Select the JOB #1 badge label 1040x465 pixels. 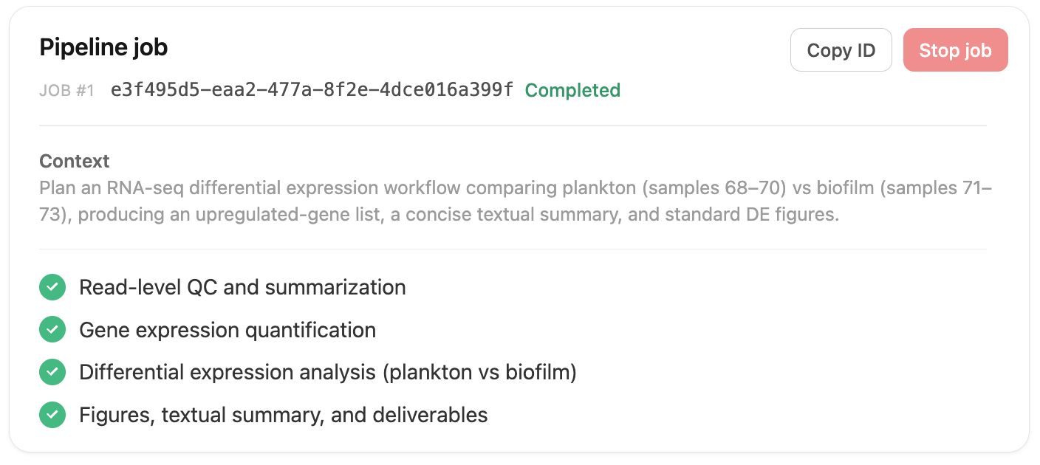click(x=66, y=91)
